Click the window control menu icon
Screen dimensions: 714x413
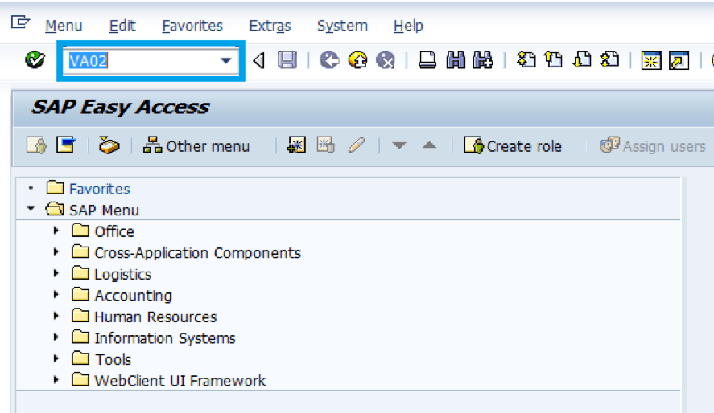pyautogui.click(x=20, y=22)
